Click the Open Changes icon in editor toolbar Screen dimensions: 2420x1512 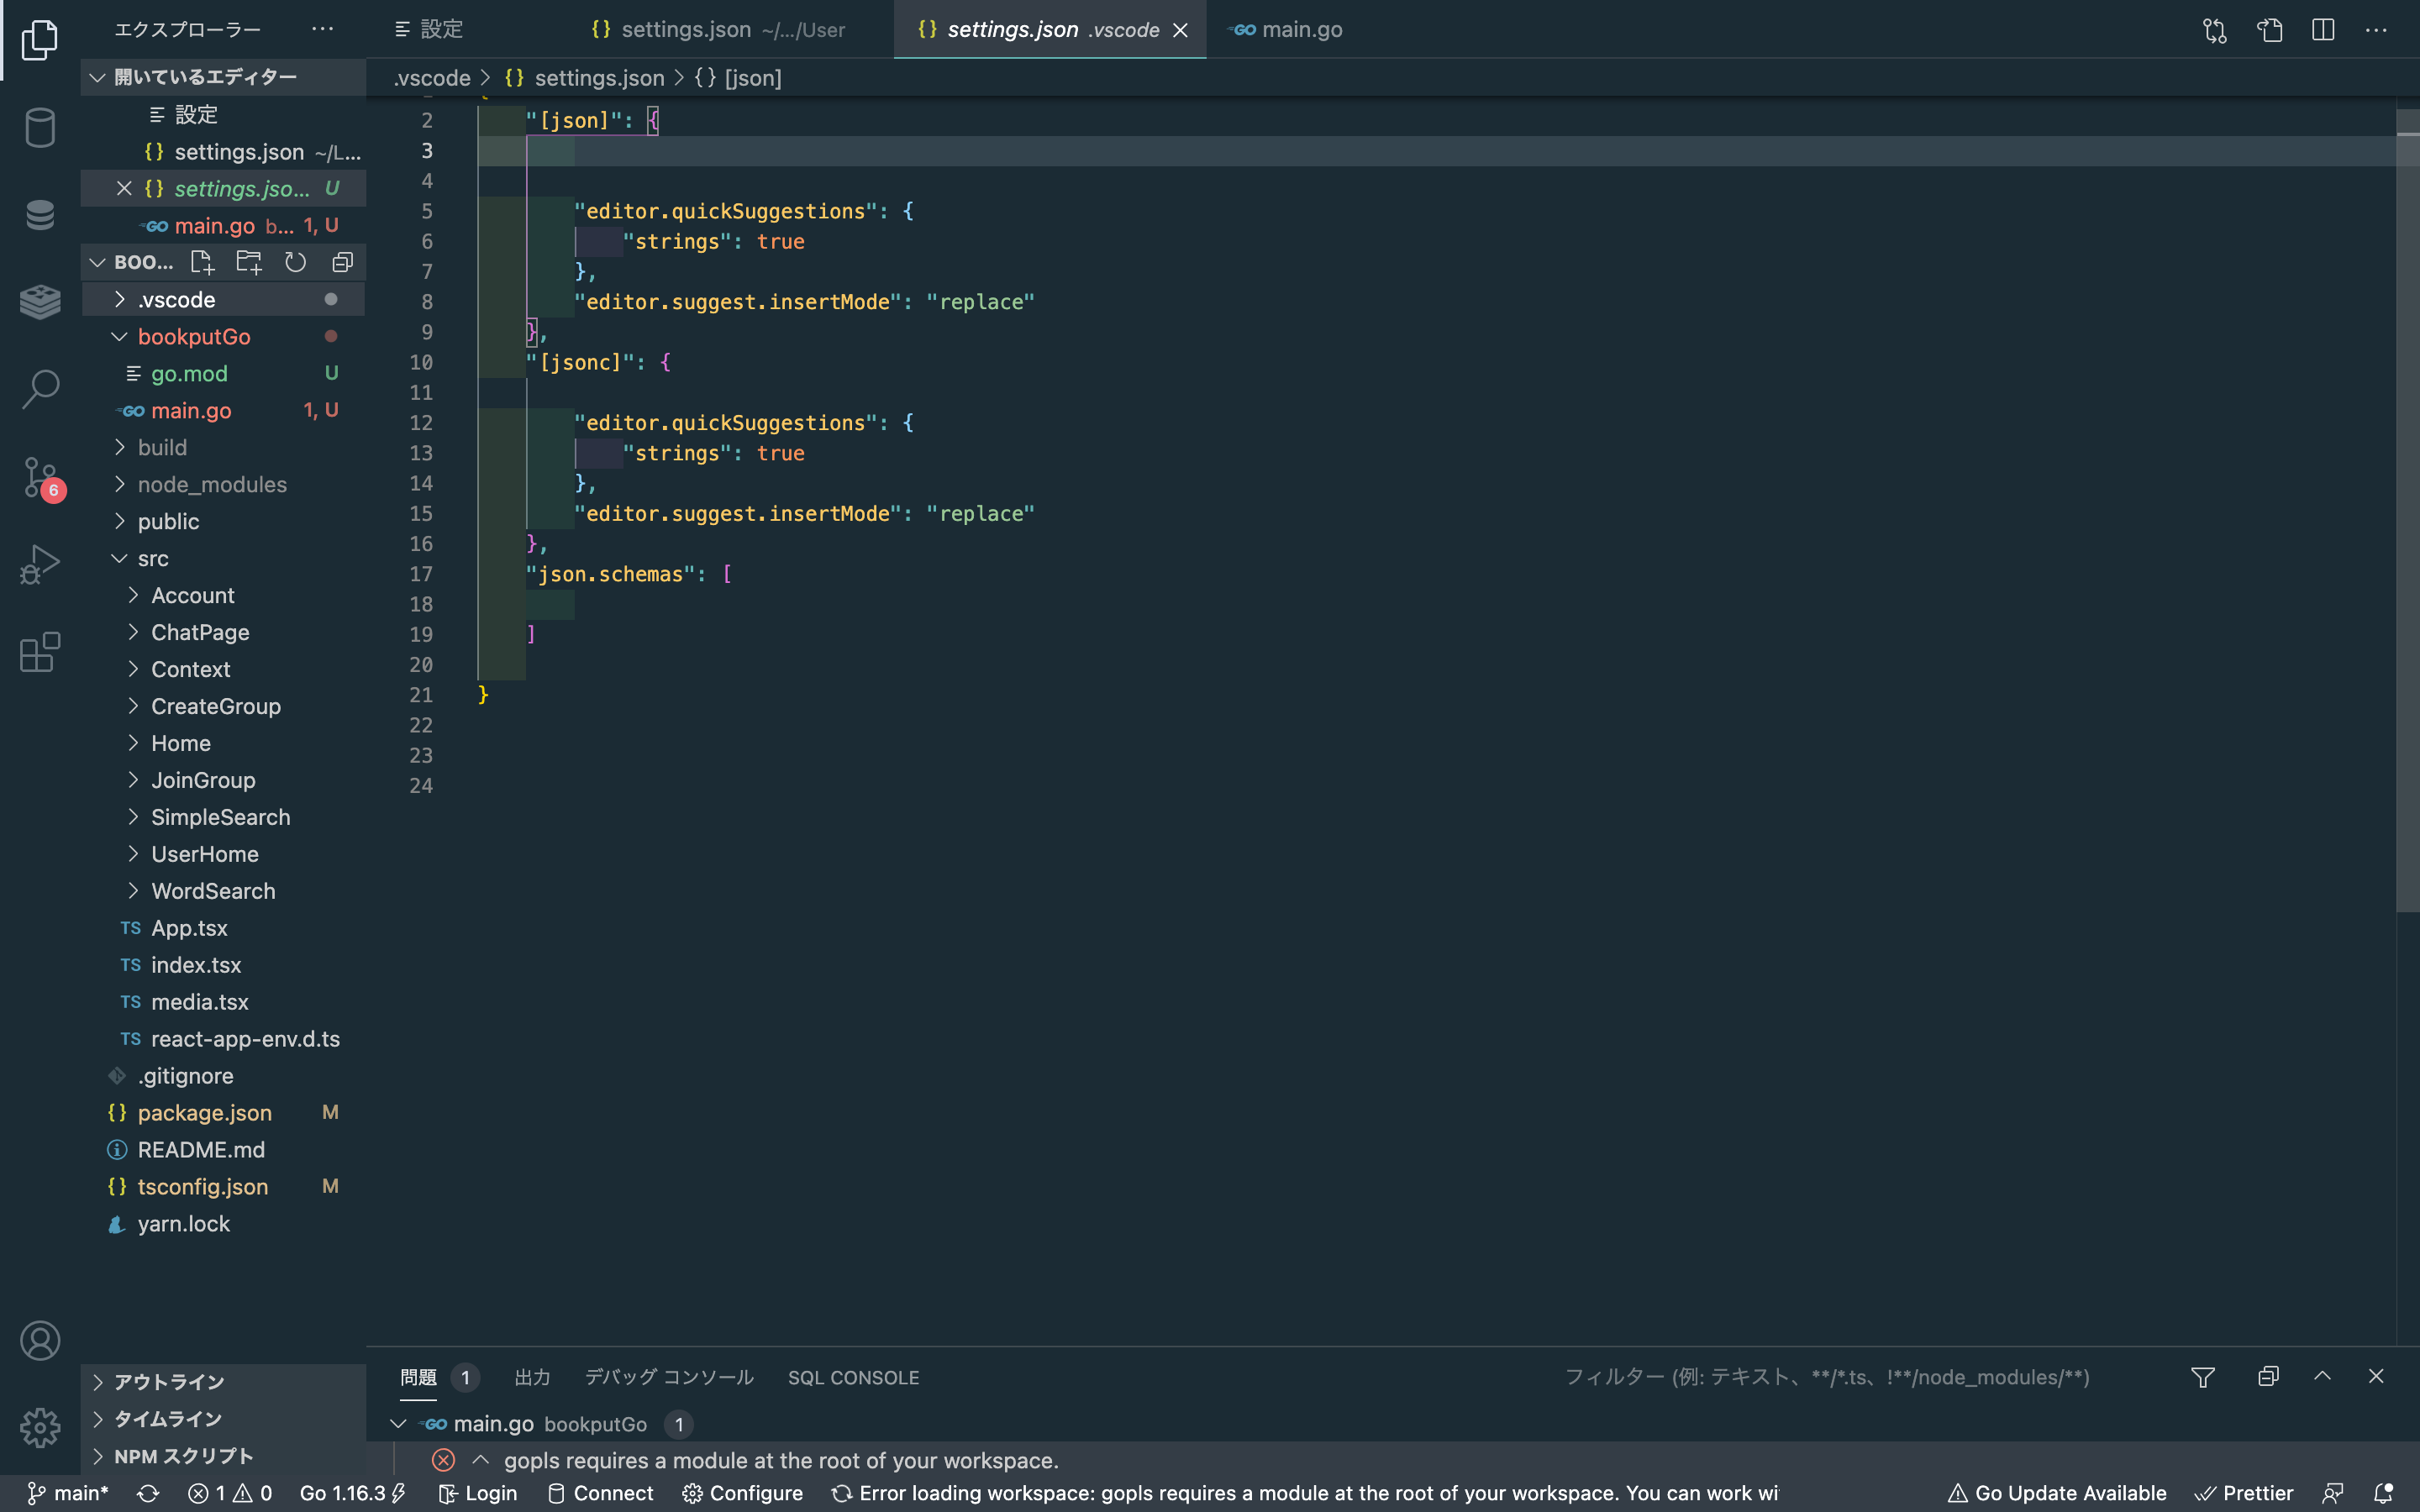pos(2215,30)
